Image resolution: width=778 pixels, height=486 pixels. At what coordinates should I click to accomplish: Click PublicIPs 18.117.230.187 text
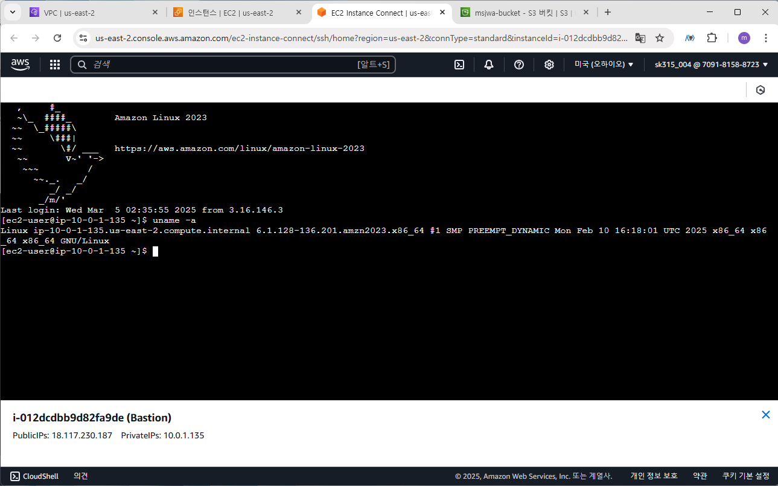[x=63, y=435]
